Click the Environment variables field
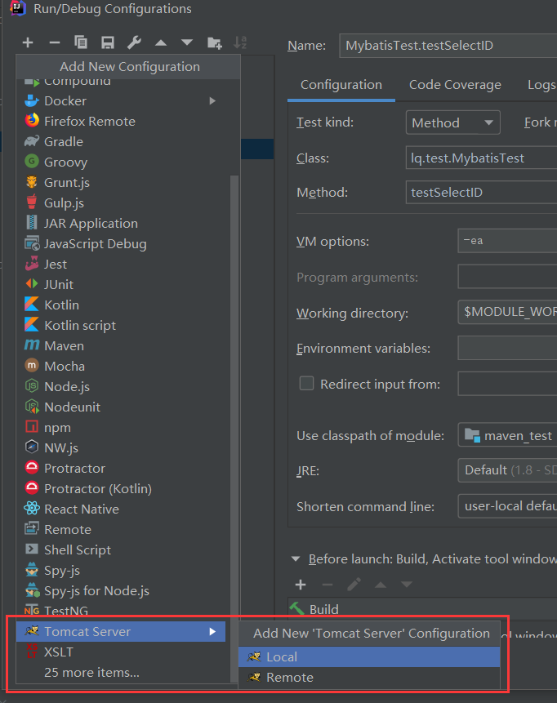The width and height of the screenshot is (557, 703). tap(507, 348)
